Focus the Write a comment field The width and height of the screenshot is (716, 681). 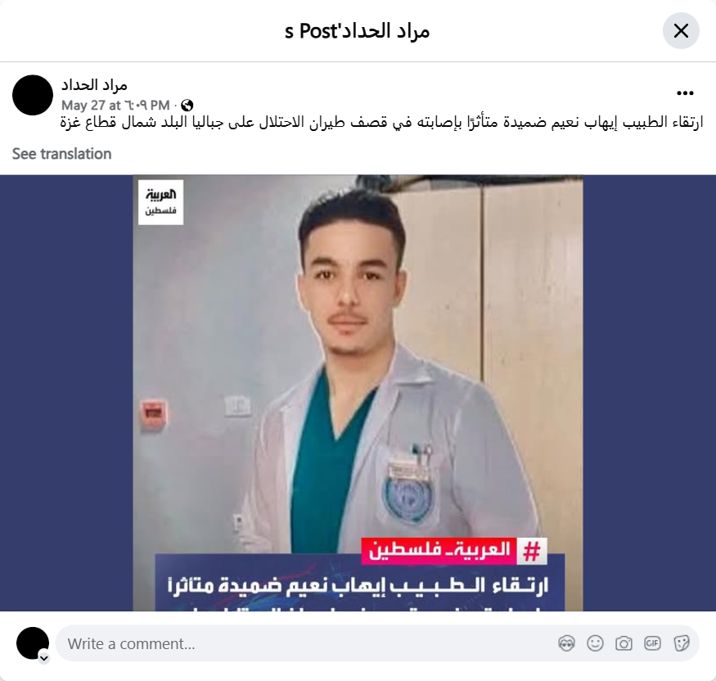point(306,643)
